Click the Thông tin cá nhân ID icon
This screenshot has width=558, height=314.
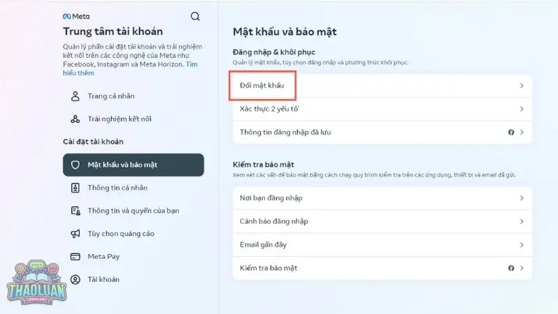(75, 188)
